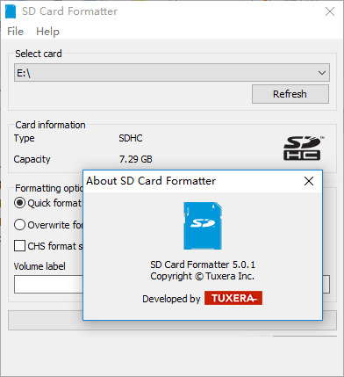Click the Refresh button
The height and width of the screenshot is (377, 344).
click(x=290, y=94)
